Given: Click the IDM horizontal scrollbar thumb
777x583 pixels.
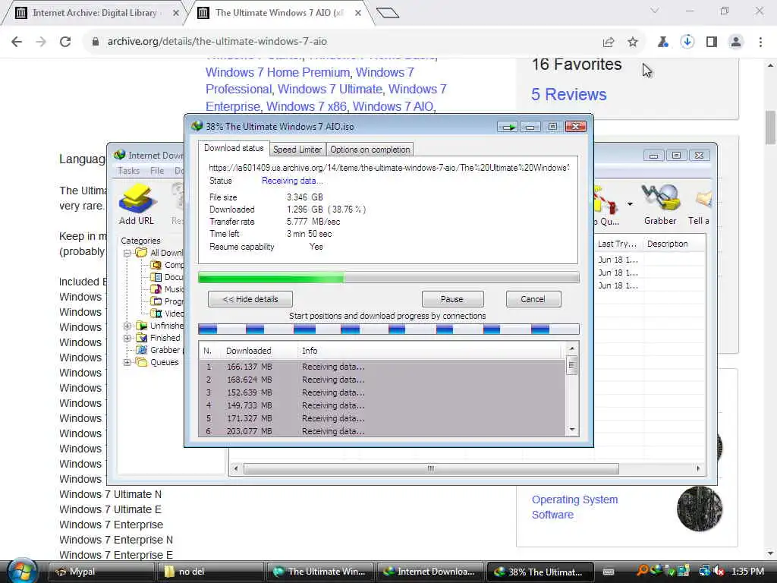Looking at the screenshot, I should (431, 468).
